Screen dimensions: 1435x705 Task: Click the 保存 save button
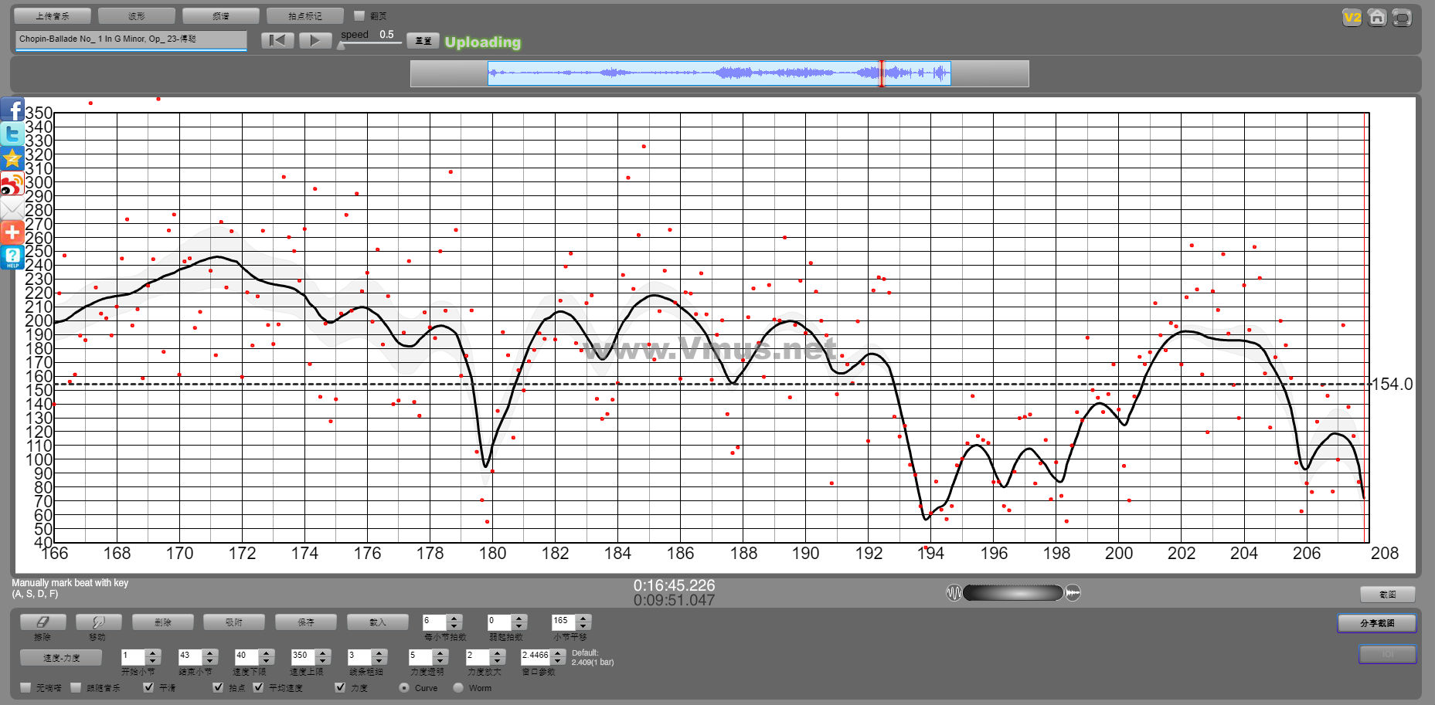(306, 622)
